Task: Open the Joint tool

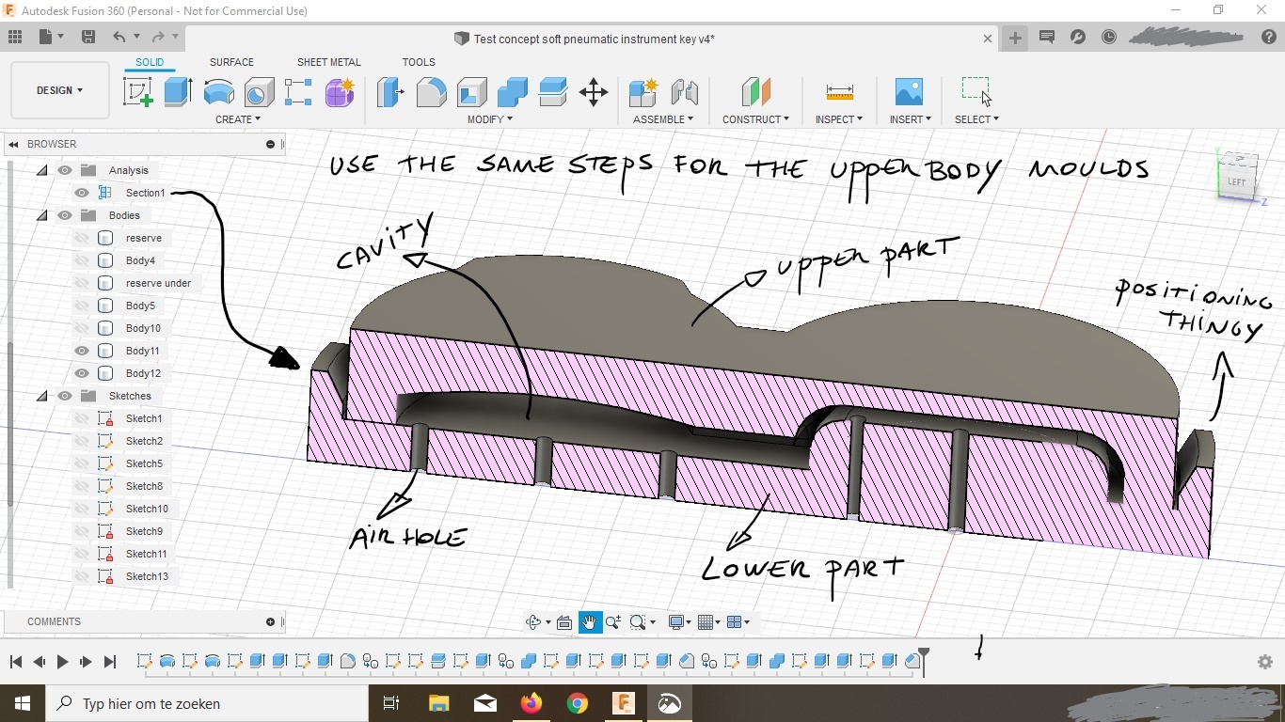Action: [684, 92]
